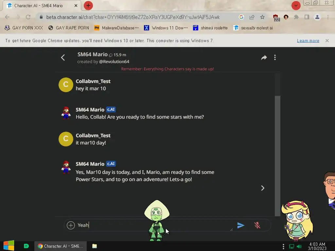Open the extension with badge 22
The height and width of the screenshot is (251, 335).
276,18
